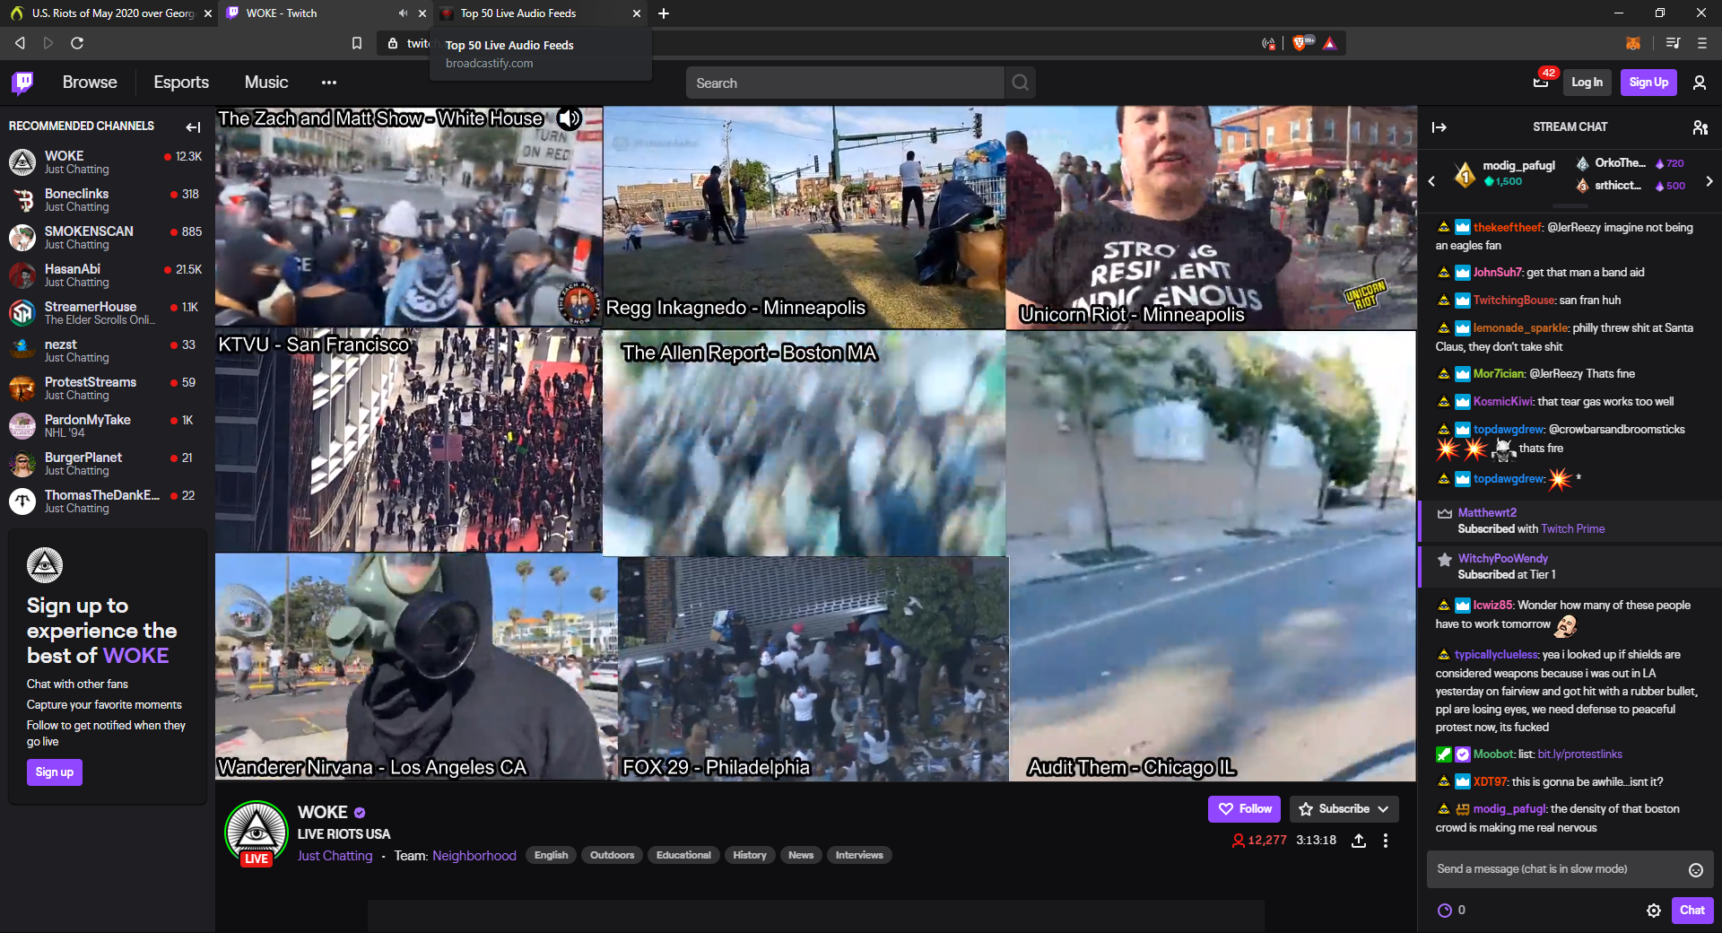This screenshot has width=1722, height=933.
Task: Collapse the stream chat panel
Action: point(1439,127)
